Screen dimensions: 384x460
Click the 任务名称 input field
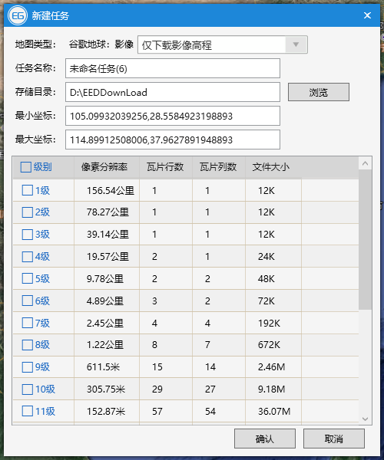coord(173,68)
